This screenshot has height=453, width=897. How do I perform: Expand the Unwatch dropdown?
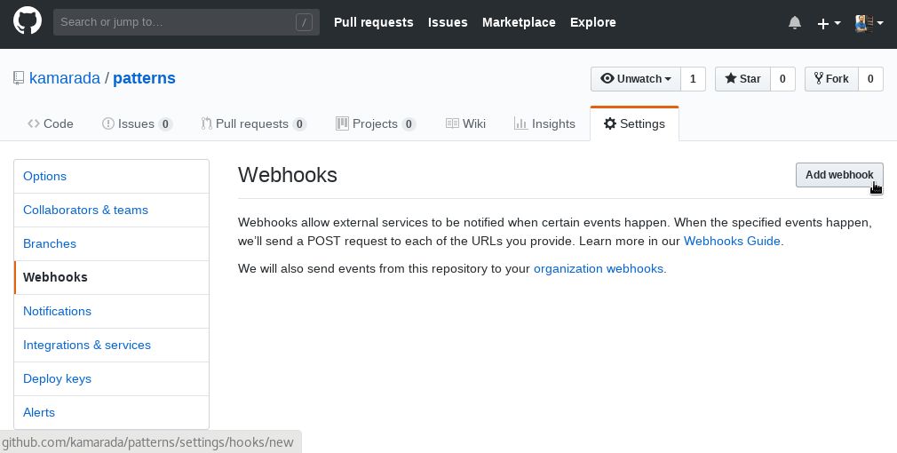[636, 79]
